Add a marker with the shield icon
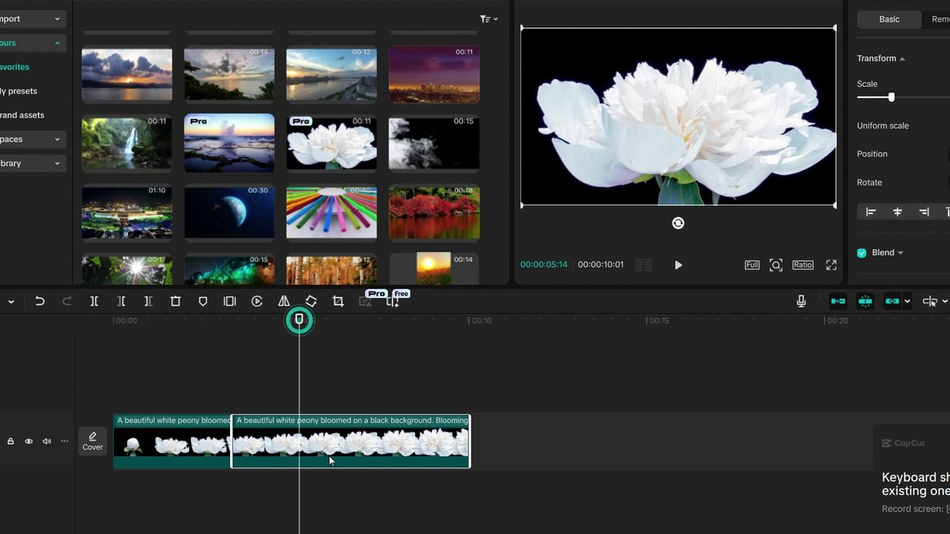This screenshot has width=950, height=534. coord(203,301)
